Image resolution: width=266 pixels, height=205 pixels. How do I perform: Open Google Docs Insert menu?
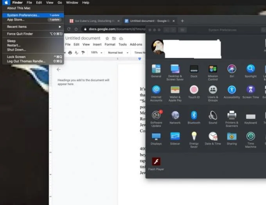point(97,44)
